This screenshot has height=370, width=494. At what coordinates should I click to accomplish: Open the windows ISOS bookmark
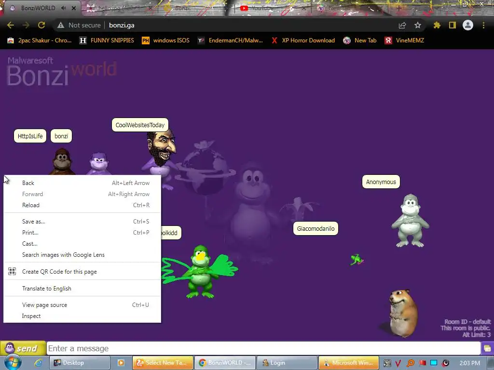tap(165, 40)
